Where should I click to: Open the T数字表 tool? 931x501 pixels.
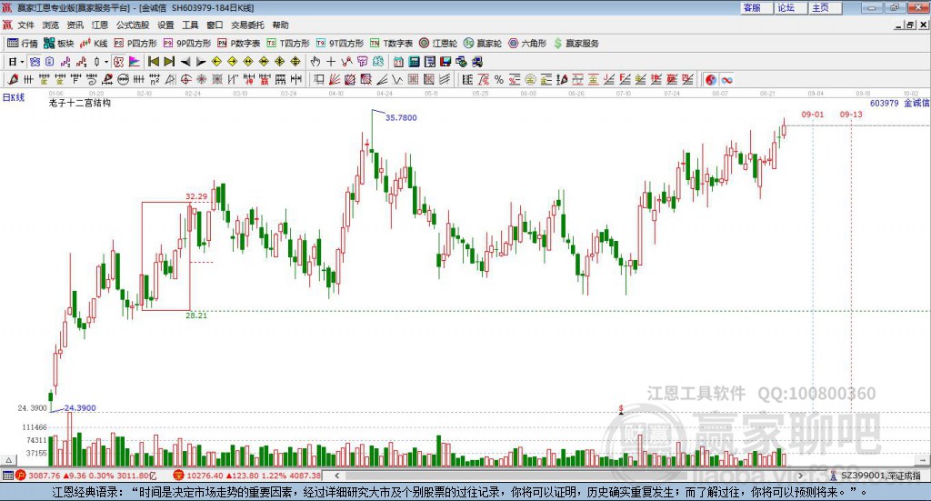click(x=391, y=43)
